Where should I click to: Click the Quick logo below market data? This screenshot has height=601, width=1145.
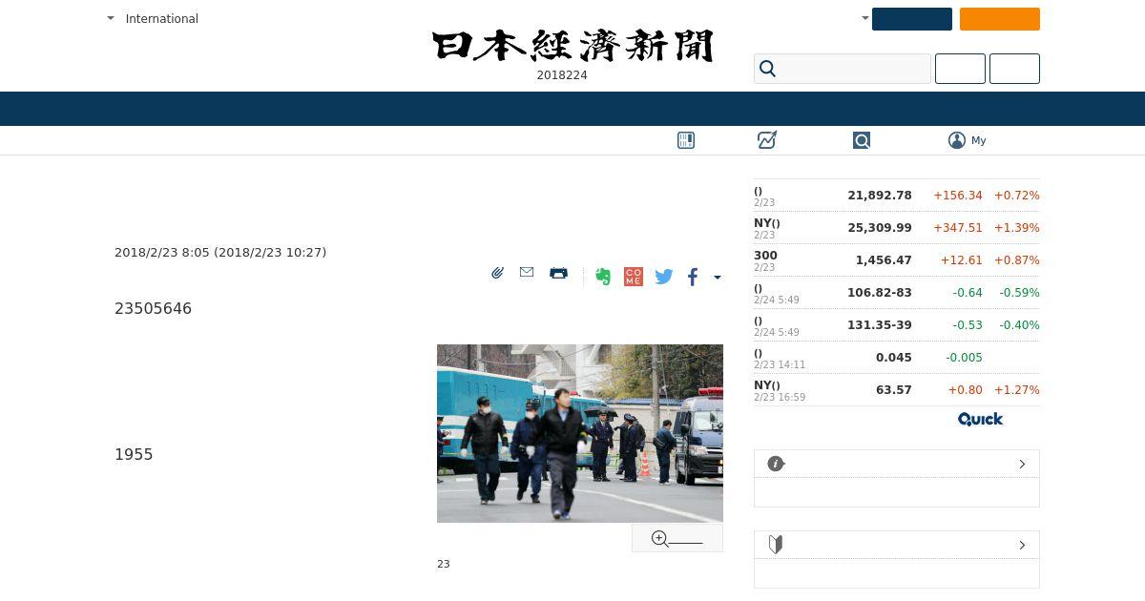pyautogui.click(x=980, y=419)
